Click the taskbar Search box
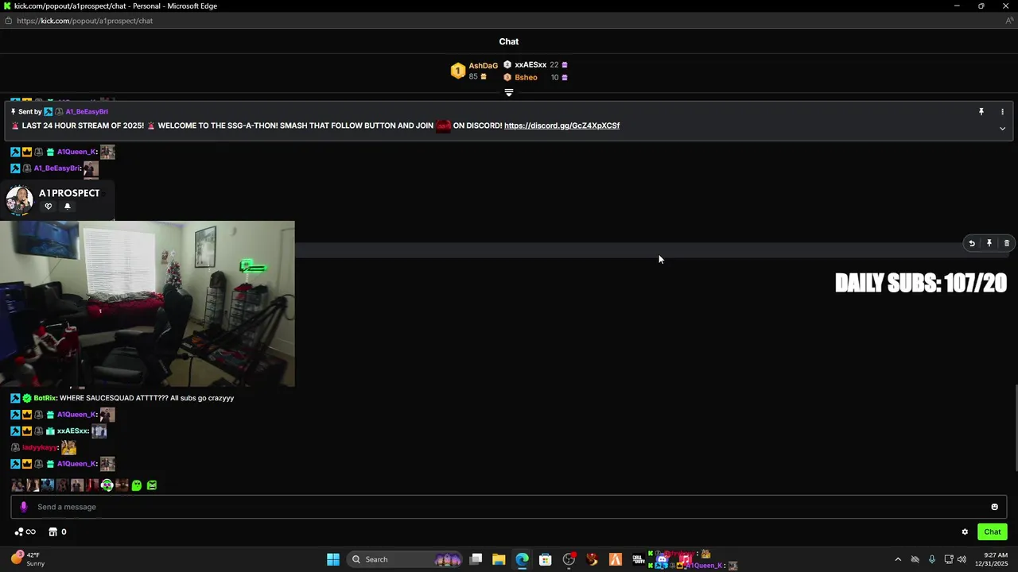Viewport: 1018px width, 572px height. tap(406, 559)
